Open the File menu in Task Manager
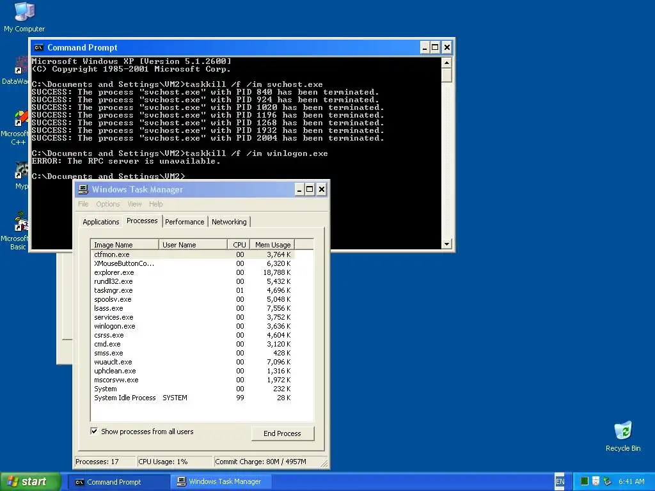This screenshot has height=491, width=655. (83, 204)
